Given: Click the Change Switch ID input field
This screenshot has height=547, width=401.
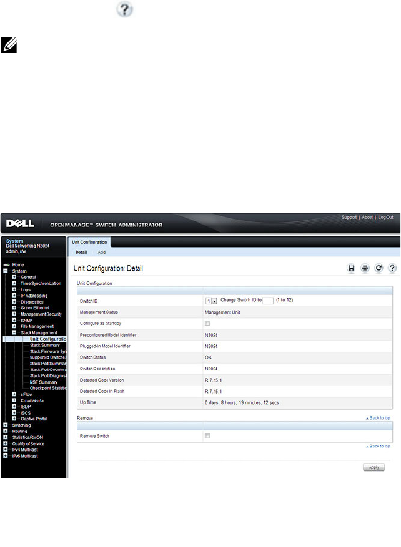Looking at the screenshot, I should (x=267, y=301).
